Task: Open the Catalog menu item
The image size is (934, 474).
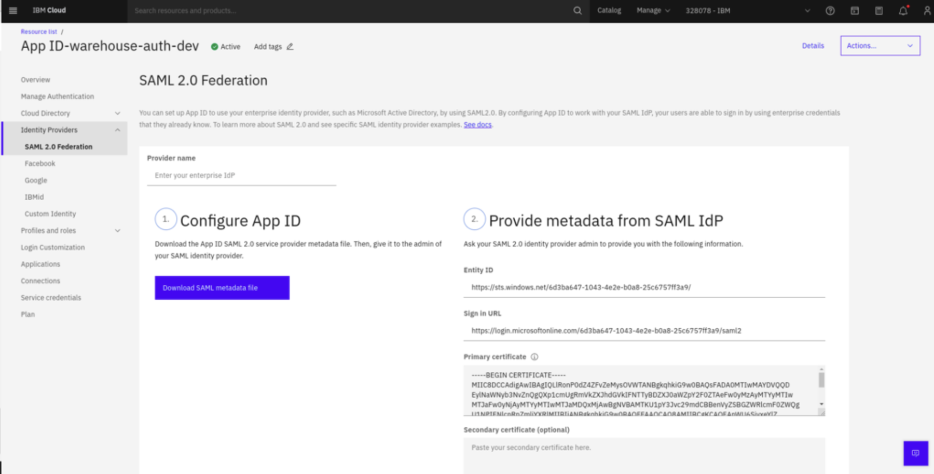Action: [x=609, y=10]
